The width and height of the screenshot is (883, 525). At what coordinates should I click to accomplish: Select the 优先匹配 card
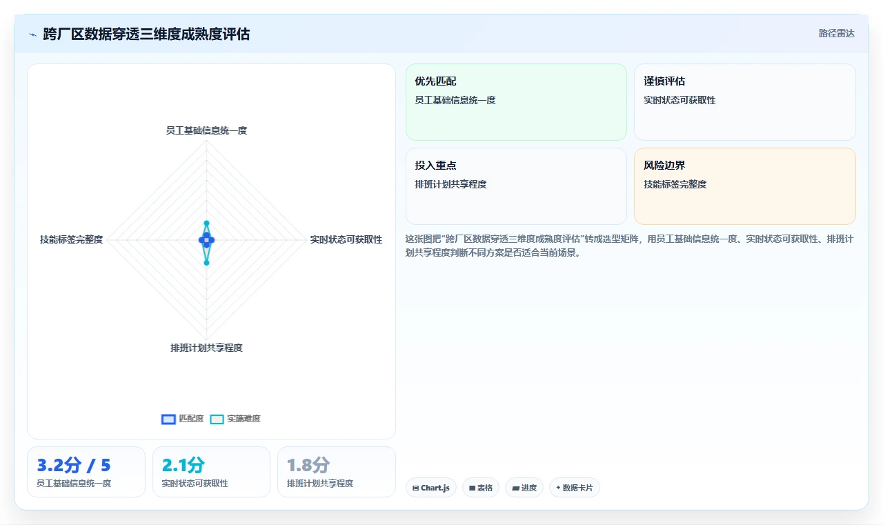[516, 102]
